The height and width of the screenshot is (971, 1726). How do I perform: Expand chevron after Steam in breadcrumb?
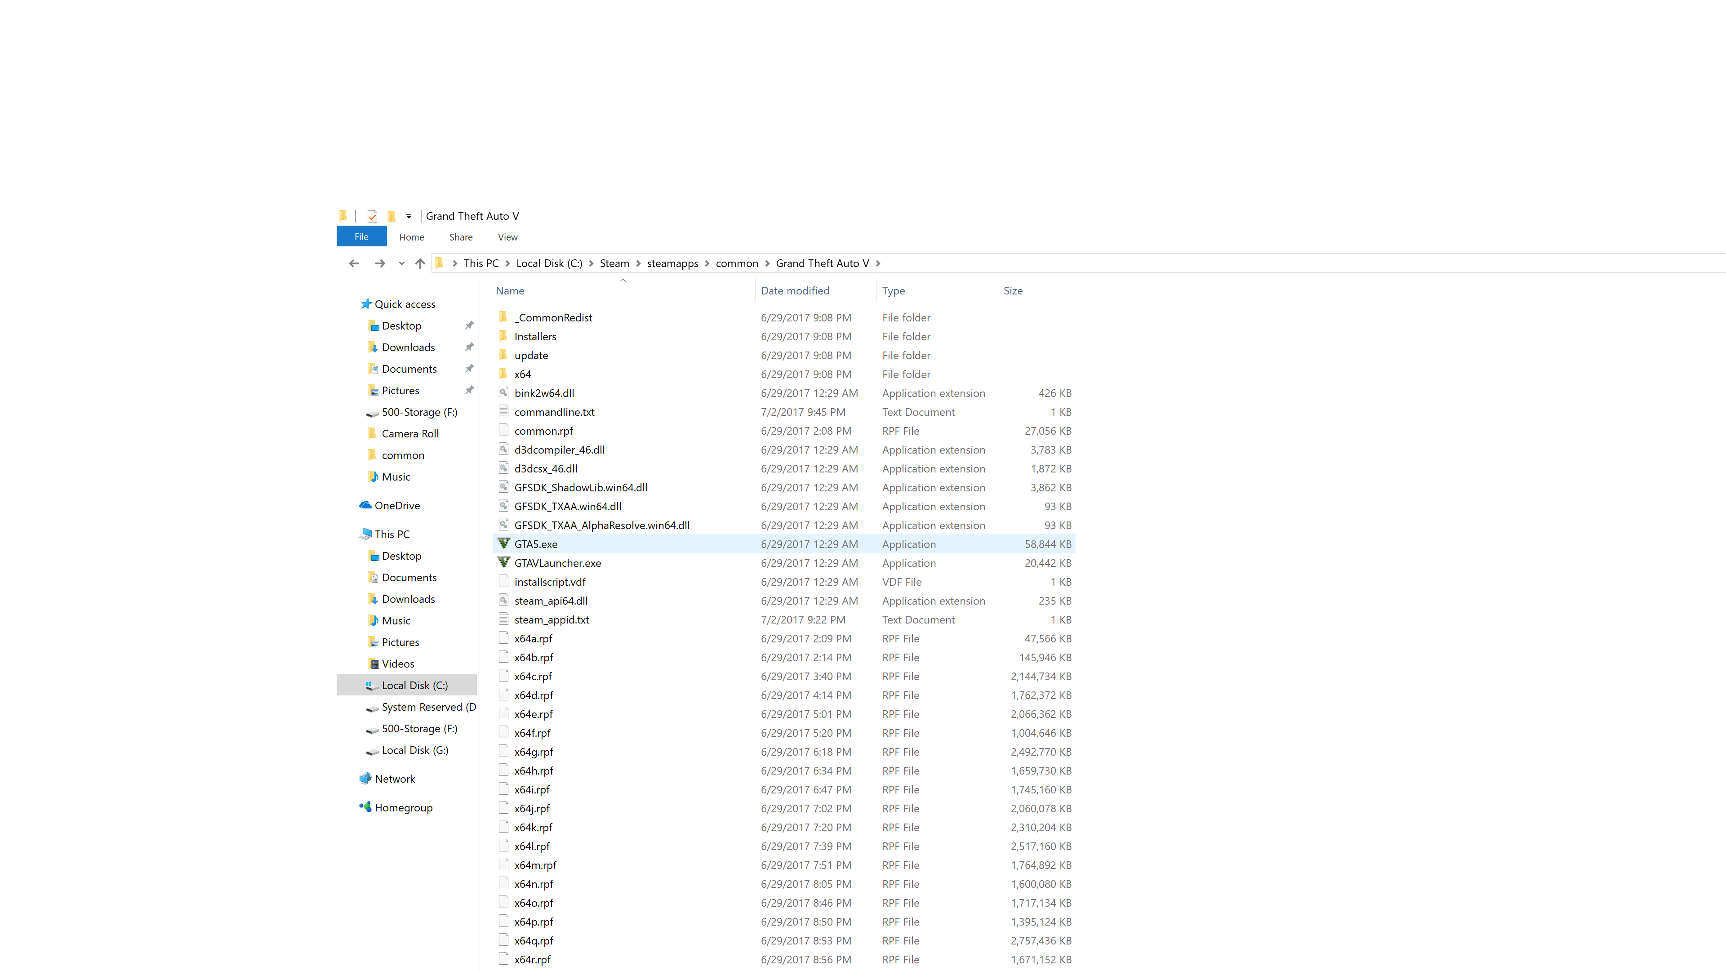(639, 263)
